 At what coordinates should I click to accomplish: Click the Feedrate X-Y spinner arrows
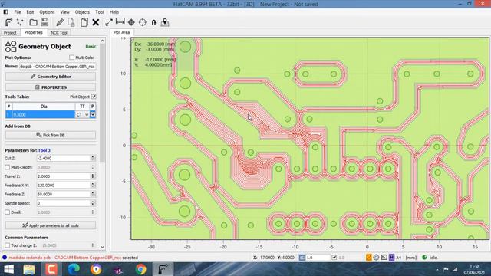93,186
